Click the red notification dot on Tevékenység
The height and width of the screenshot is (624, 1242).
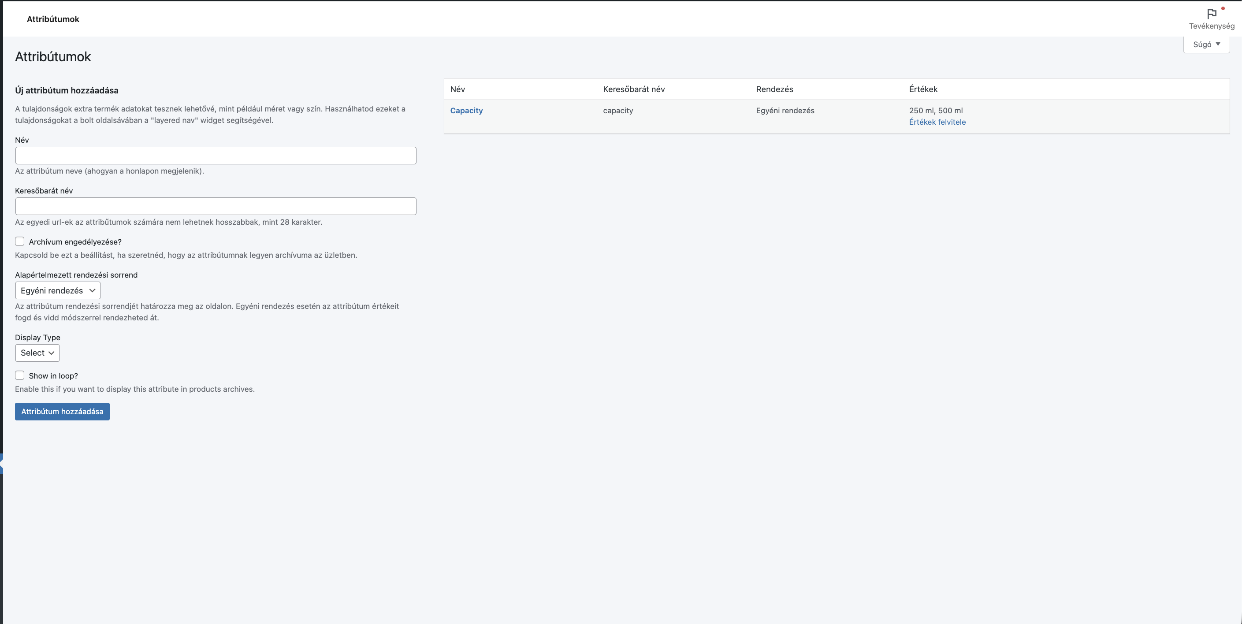pos(1223,8)
